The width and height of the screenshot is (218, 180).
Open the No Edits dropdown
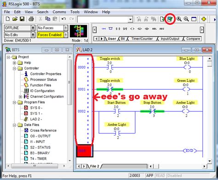33,35
